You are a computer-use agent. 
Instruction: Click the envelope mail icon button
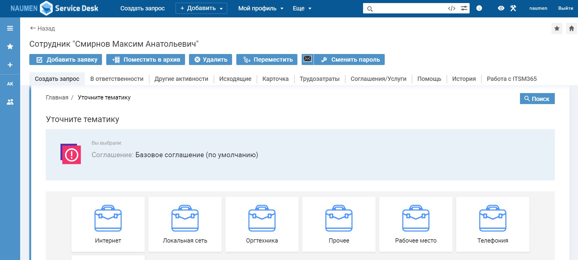(x=307, y=59)
